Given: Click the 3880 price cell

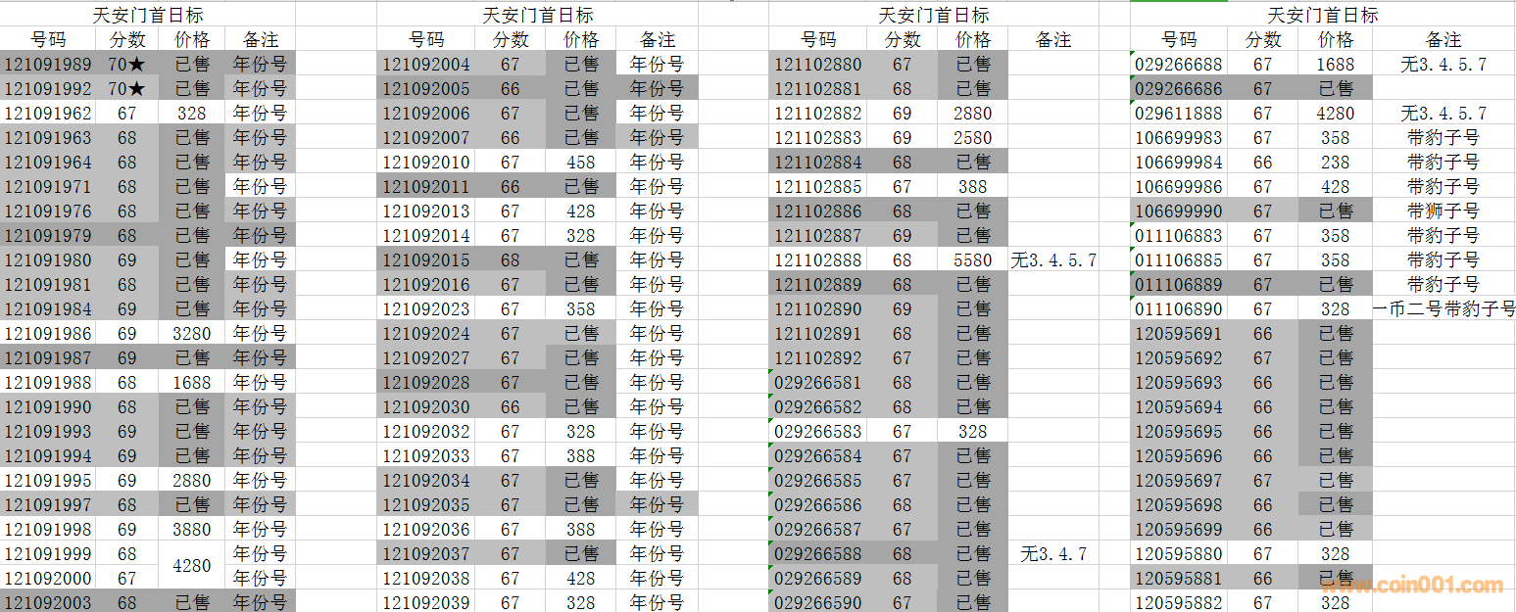Looking at the screenshot, I should 191,530.
